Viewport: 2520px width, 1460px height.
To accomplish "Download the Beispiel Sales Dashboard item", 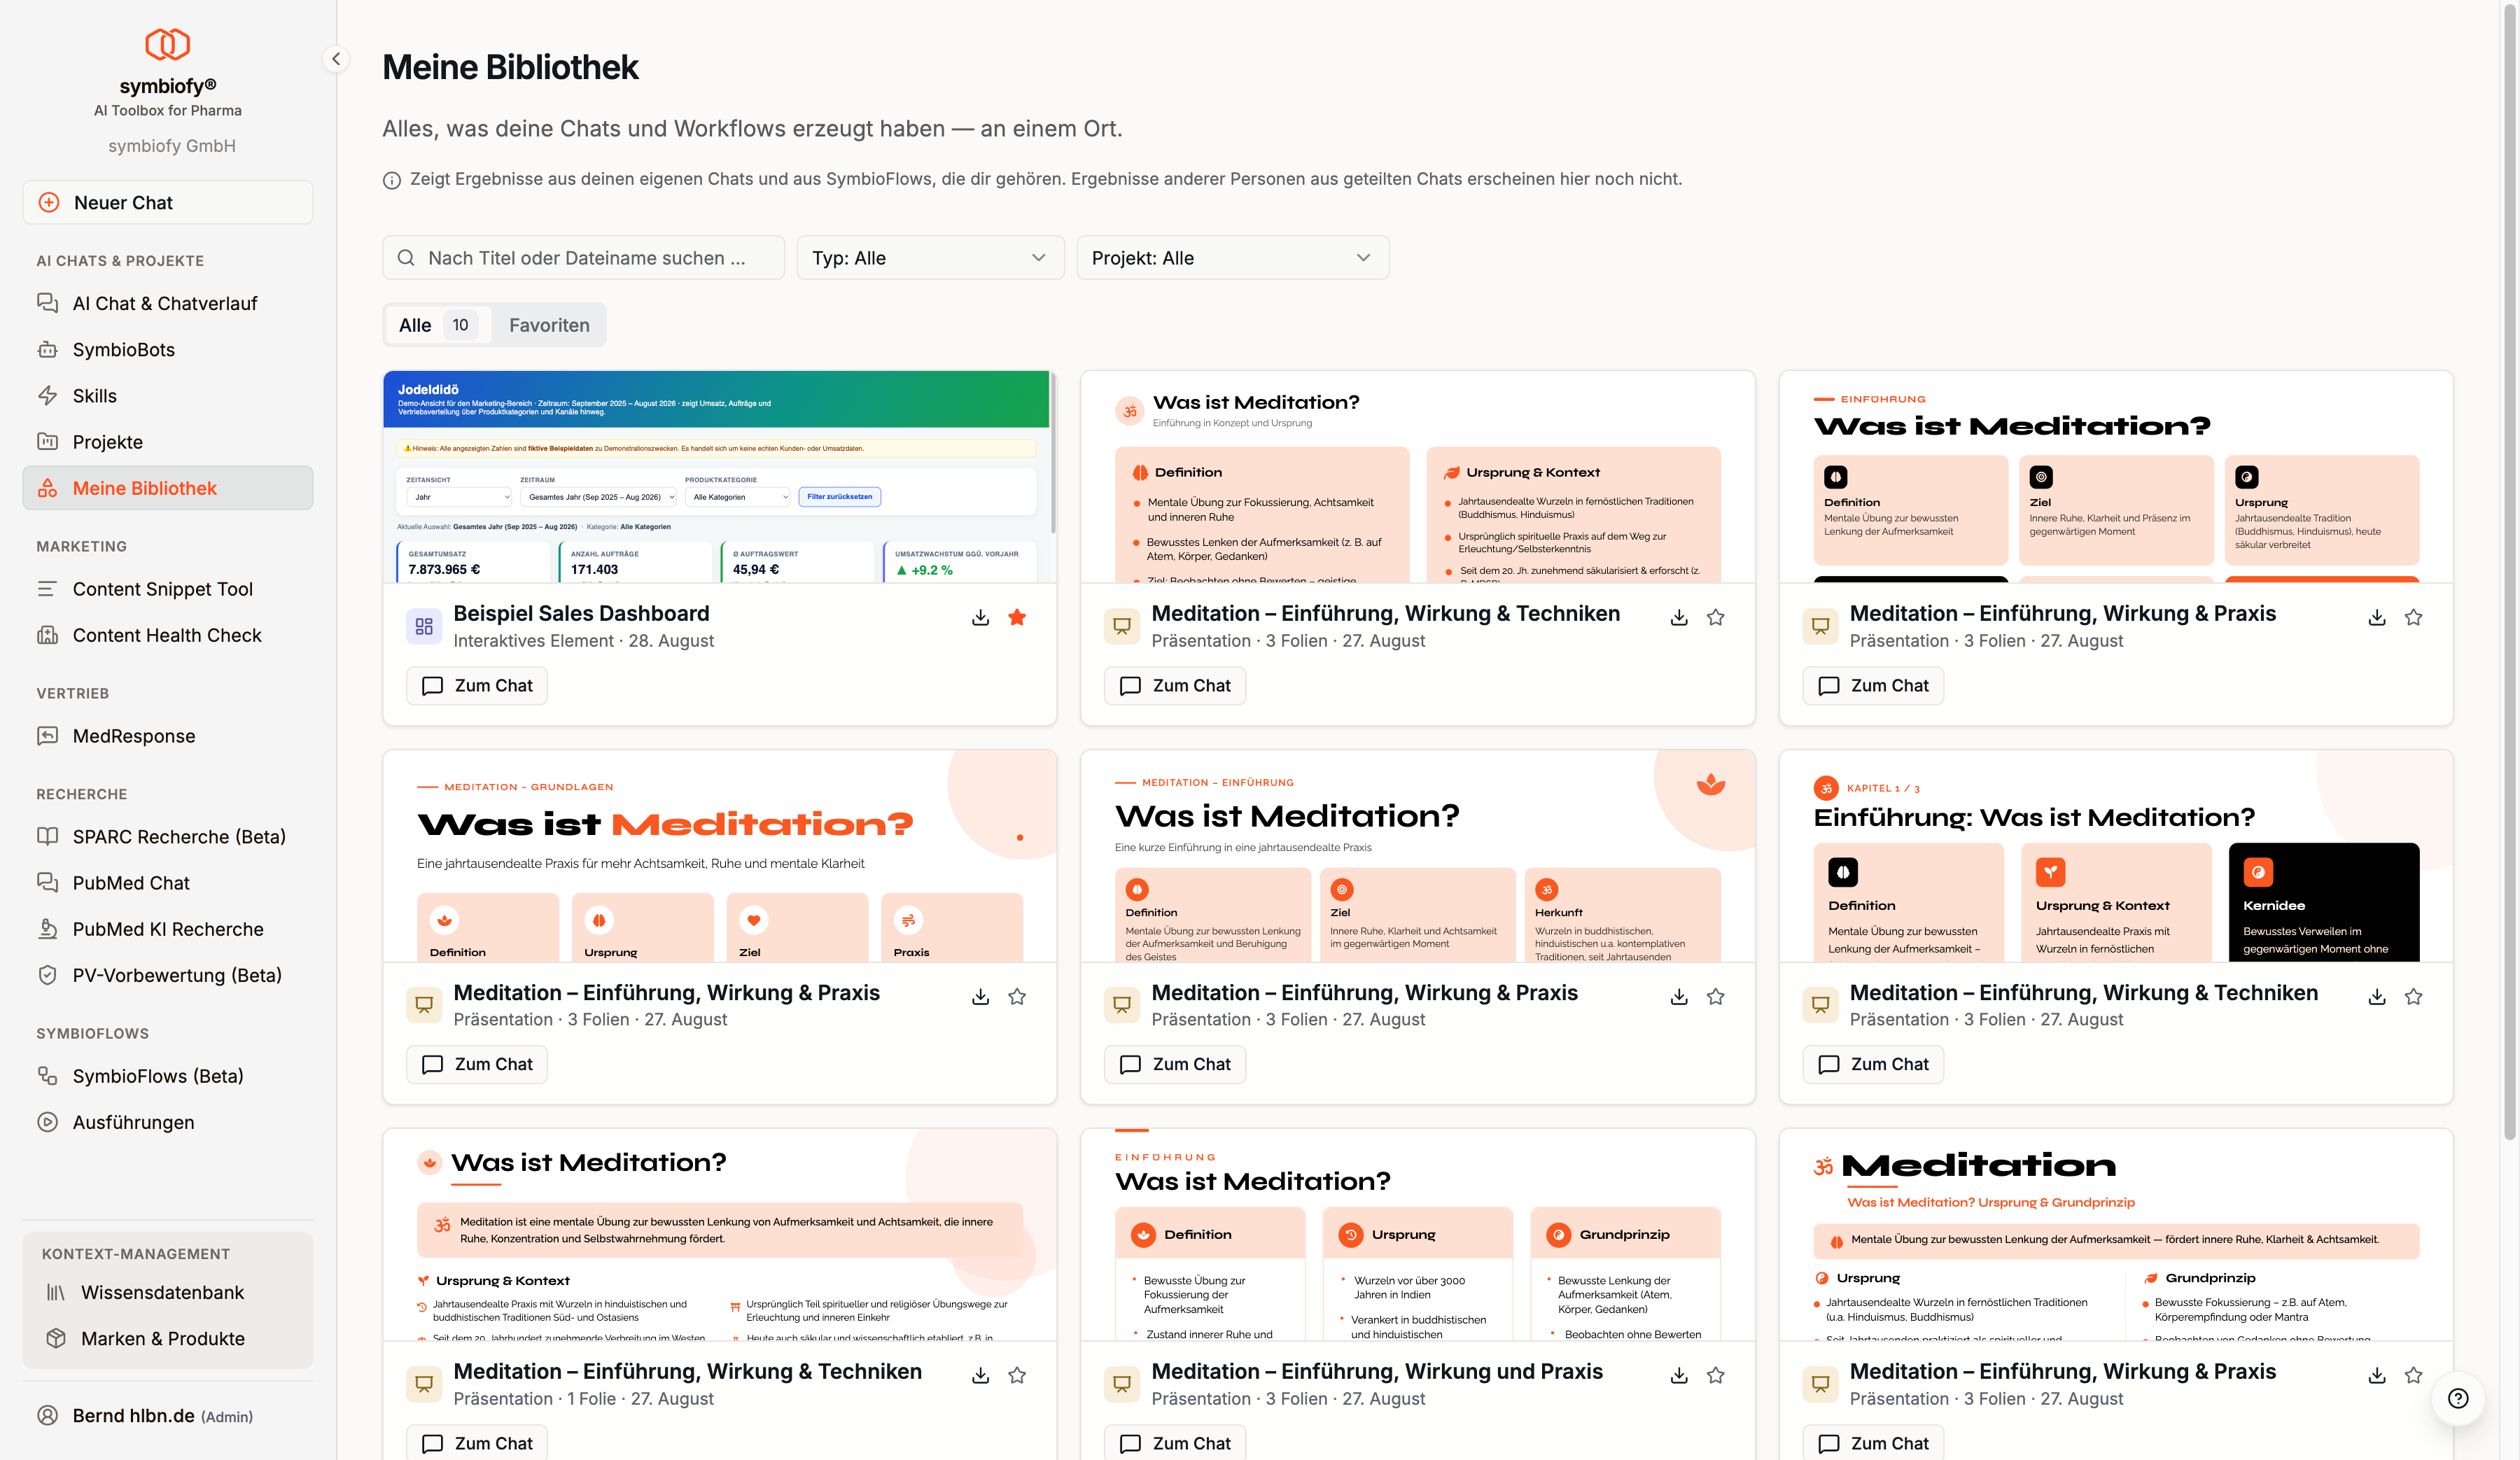I will (x=980, y=617).
